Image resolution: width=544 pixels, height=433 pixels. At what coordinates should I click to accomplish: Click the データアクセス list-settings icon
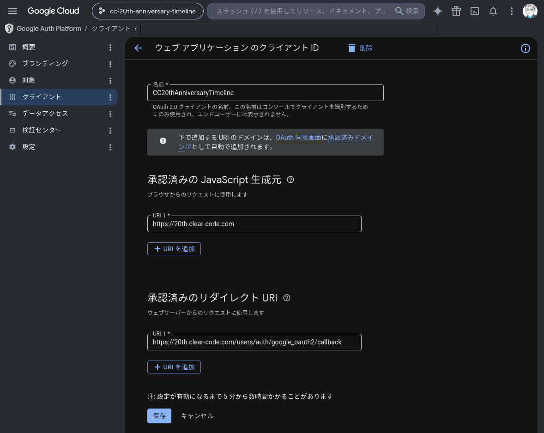coord(12,114)
